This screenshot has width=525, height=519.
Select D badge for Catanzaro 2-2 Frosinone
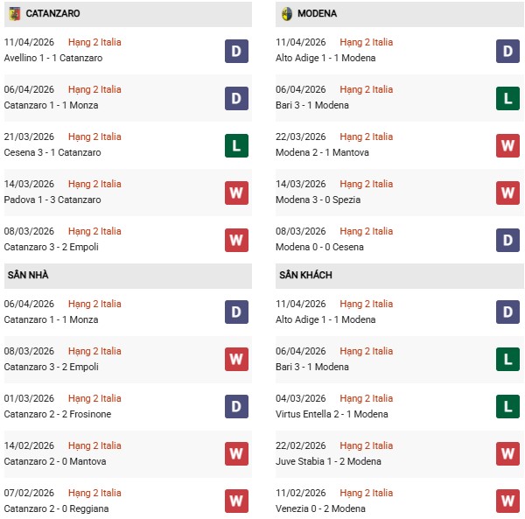[x=235, y=407]
